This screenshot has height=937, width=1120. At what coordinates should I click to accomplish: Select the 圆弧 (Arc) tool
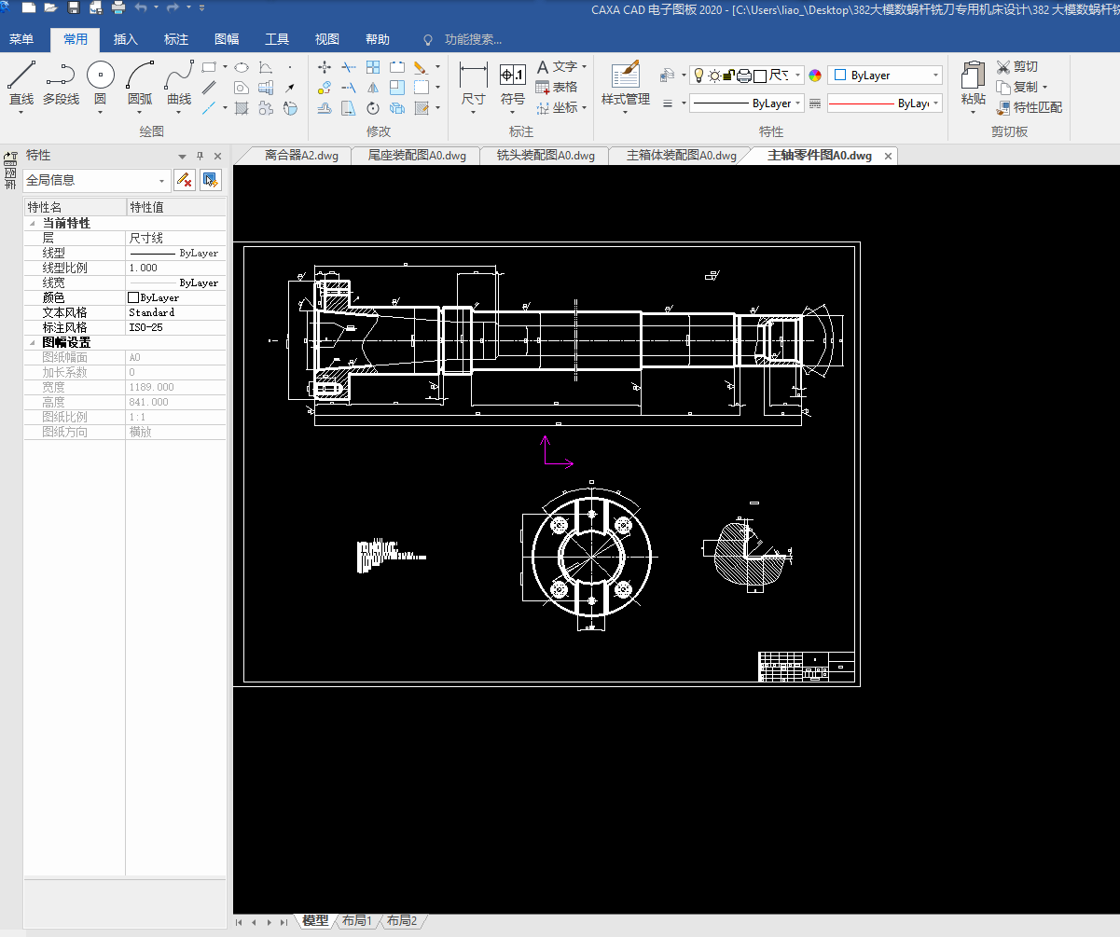[x=140, y=82]
